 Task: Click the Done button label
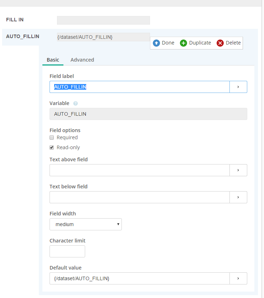pyautogui.click(x=168, y=43)
